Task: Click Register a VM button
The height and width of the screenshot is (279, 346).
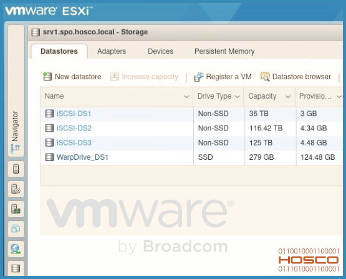Action: click(x=223, y=77)
